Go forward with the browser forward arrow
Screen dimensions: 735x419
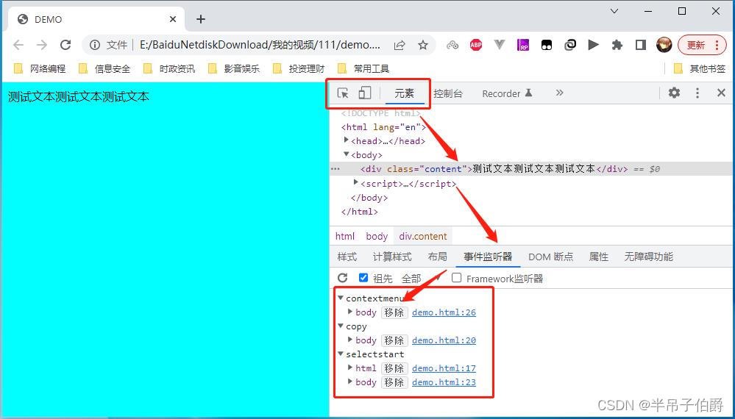click(42, 45)
